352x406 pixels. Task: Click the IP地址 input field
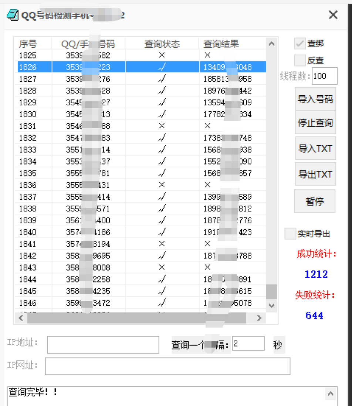point(103,345)
